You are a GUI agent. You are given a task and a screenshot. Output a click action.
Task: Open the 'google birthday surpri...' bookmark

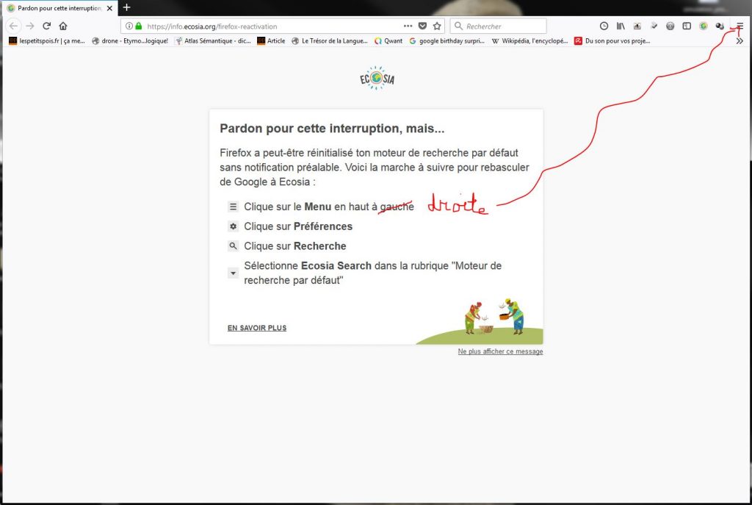pos(447,41)
